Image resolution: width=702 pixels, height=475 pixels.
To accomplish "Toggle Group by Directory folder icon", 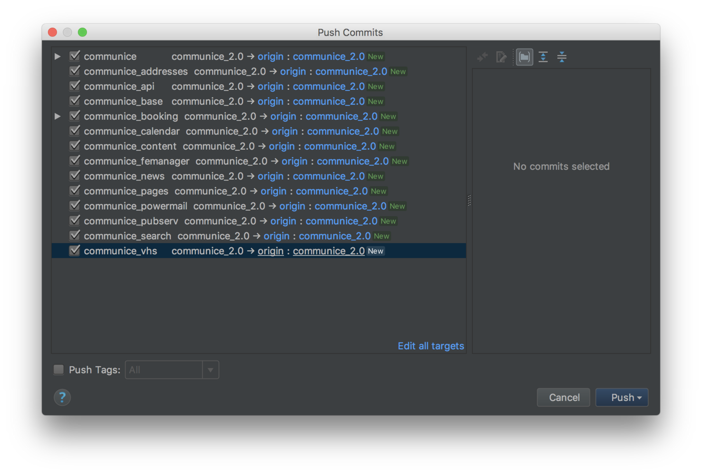I will (x=524, y=57).
